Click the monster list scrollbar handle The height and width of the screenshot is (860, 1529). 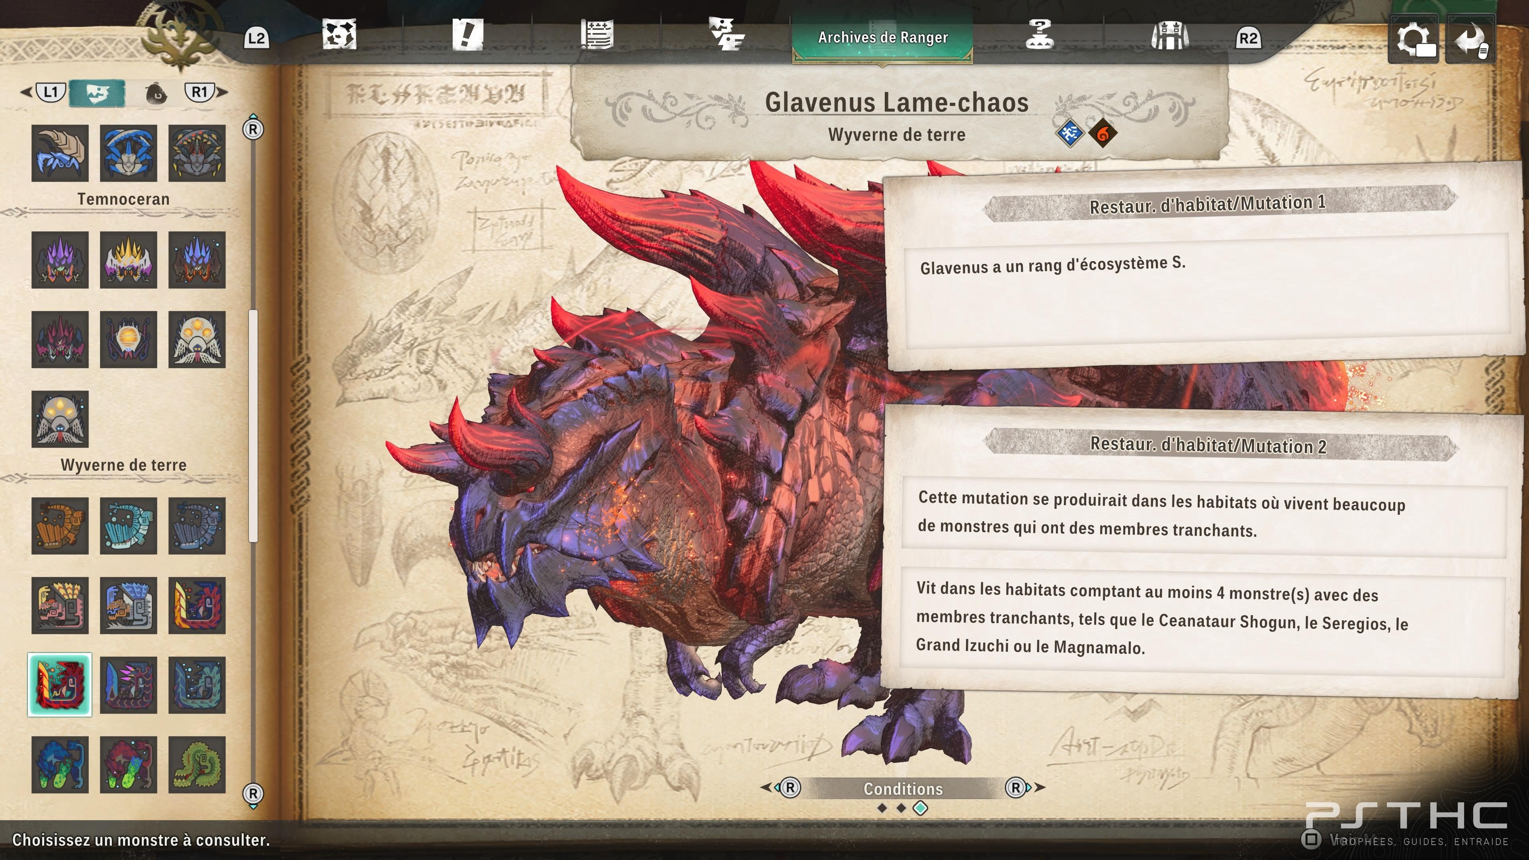click(254, 426)
